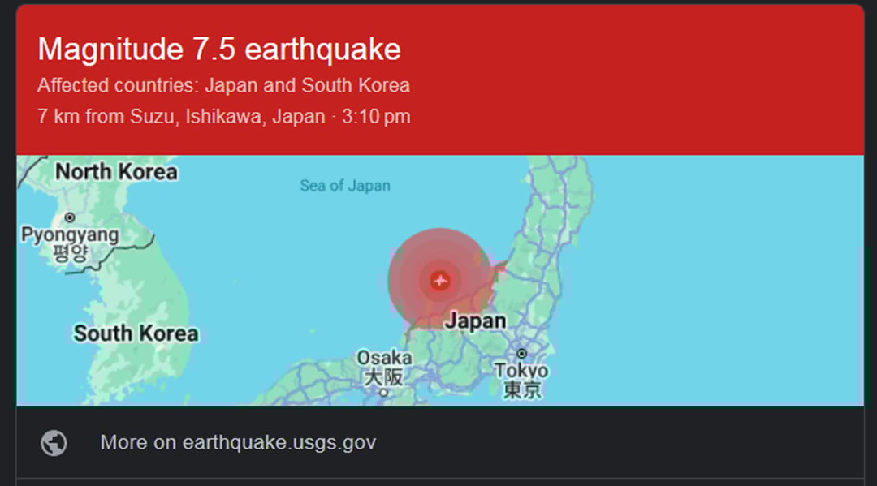Screen dimensions: 877x486
Task: Click the Pyongyang 평양 text label
Action: click(70, 243)
